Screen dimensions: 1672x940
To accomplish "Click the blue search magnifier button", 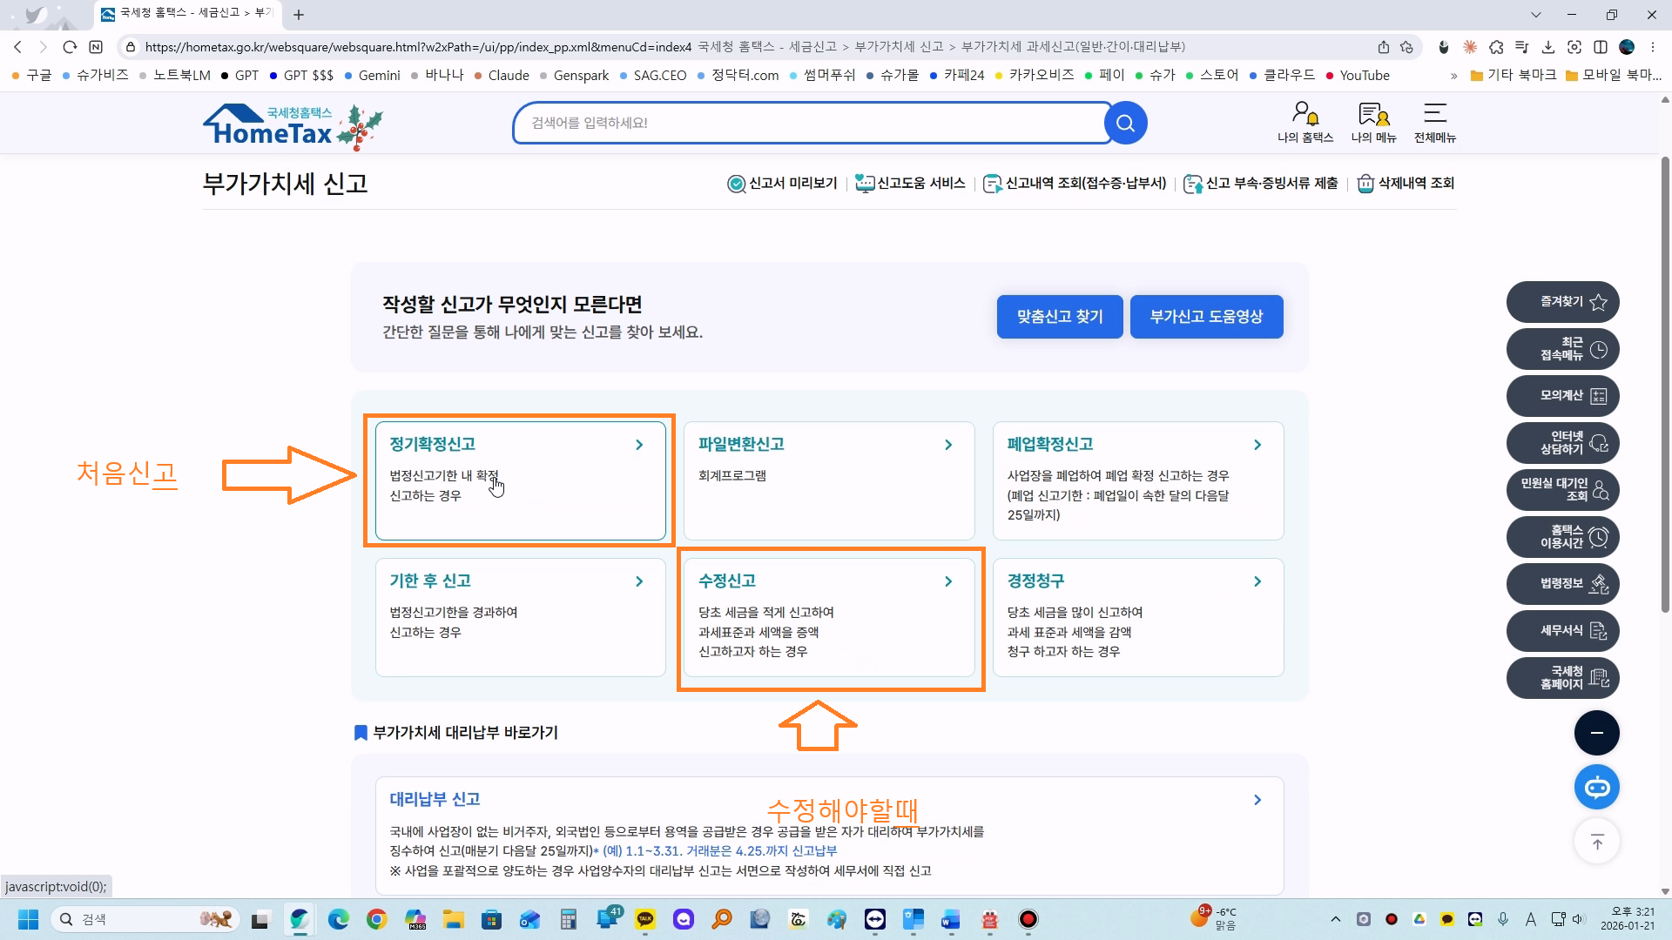I will [x=1125, y=123].
